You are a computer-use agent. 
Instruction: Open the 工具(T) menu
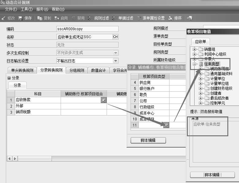point(27,9)
